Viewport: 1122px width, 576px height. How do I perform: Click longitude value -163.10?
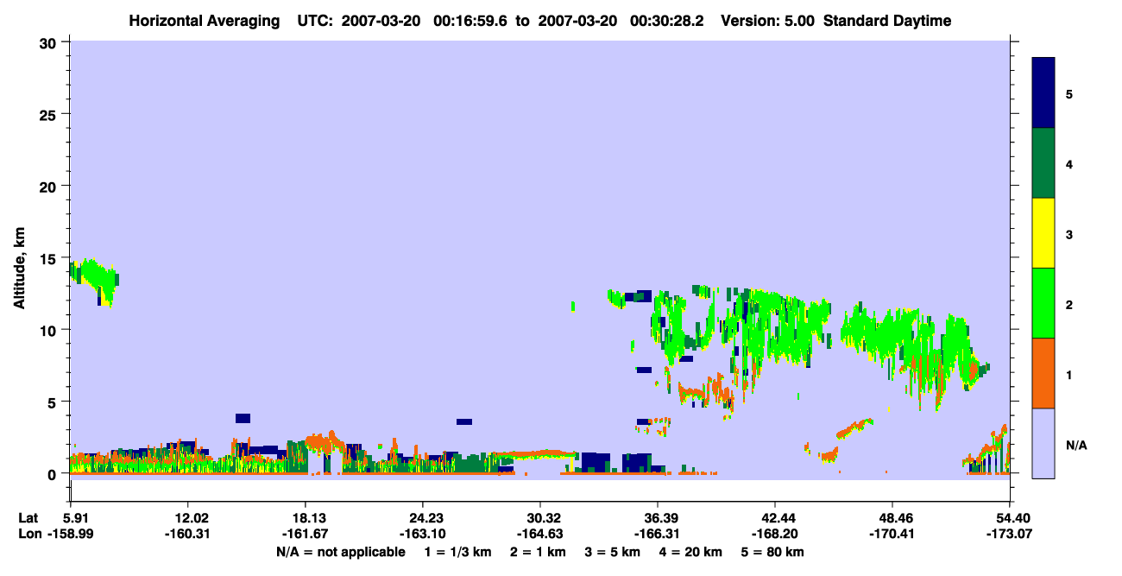tap(421, 535)
